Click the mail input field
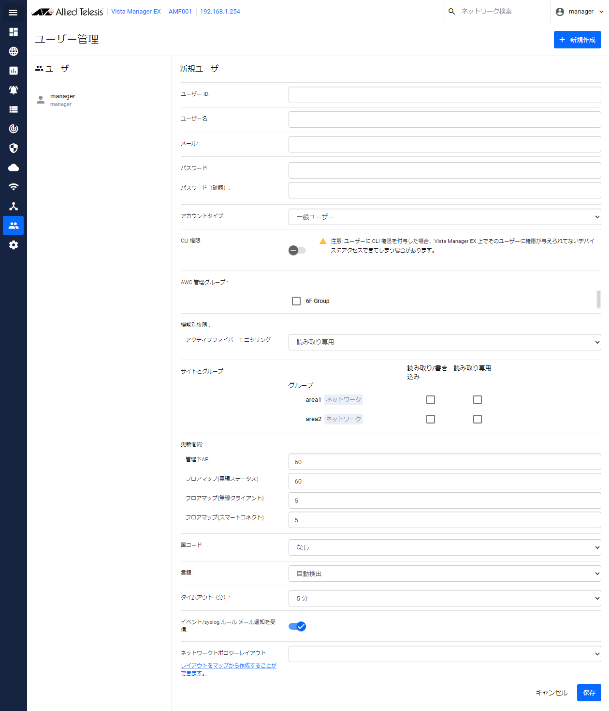 (445, 144)
